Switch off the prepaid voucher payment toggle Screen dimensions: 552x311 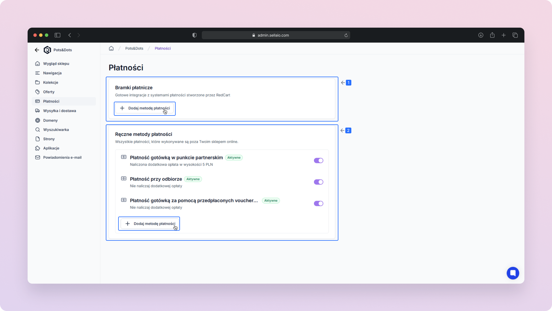(x=319, y=204)
